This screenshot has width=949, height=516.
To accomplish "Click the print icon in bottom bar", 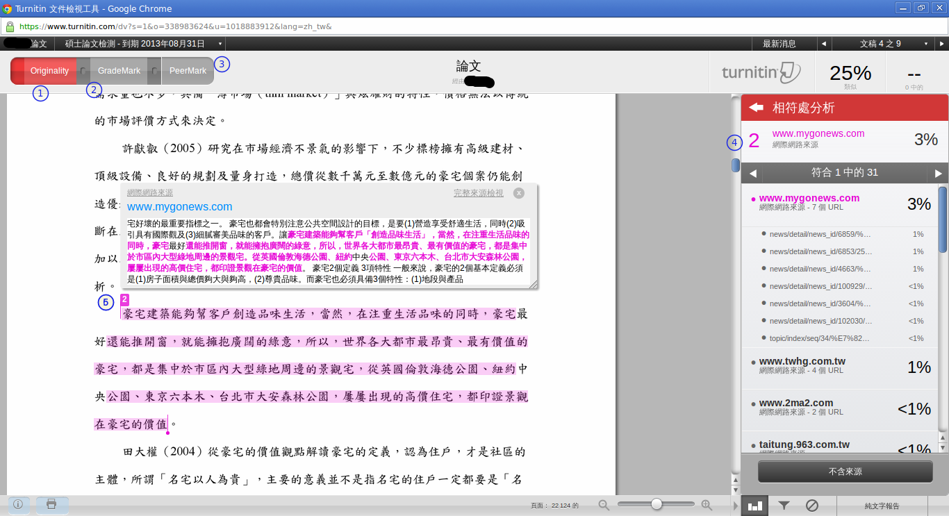I will [51, 505].
